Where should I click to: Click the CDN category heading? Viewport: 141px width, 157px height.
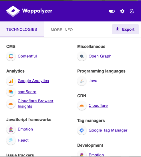pyautogui.click(x=82, y=96)
